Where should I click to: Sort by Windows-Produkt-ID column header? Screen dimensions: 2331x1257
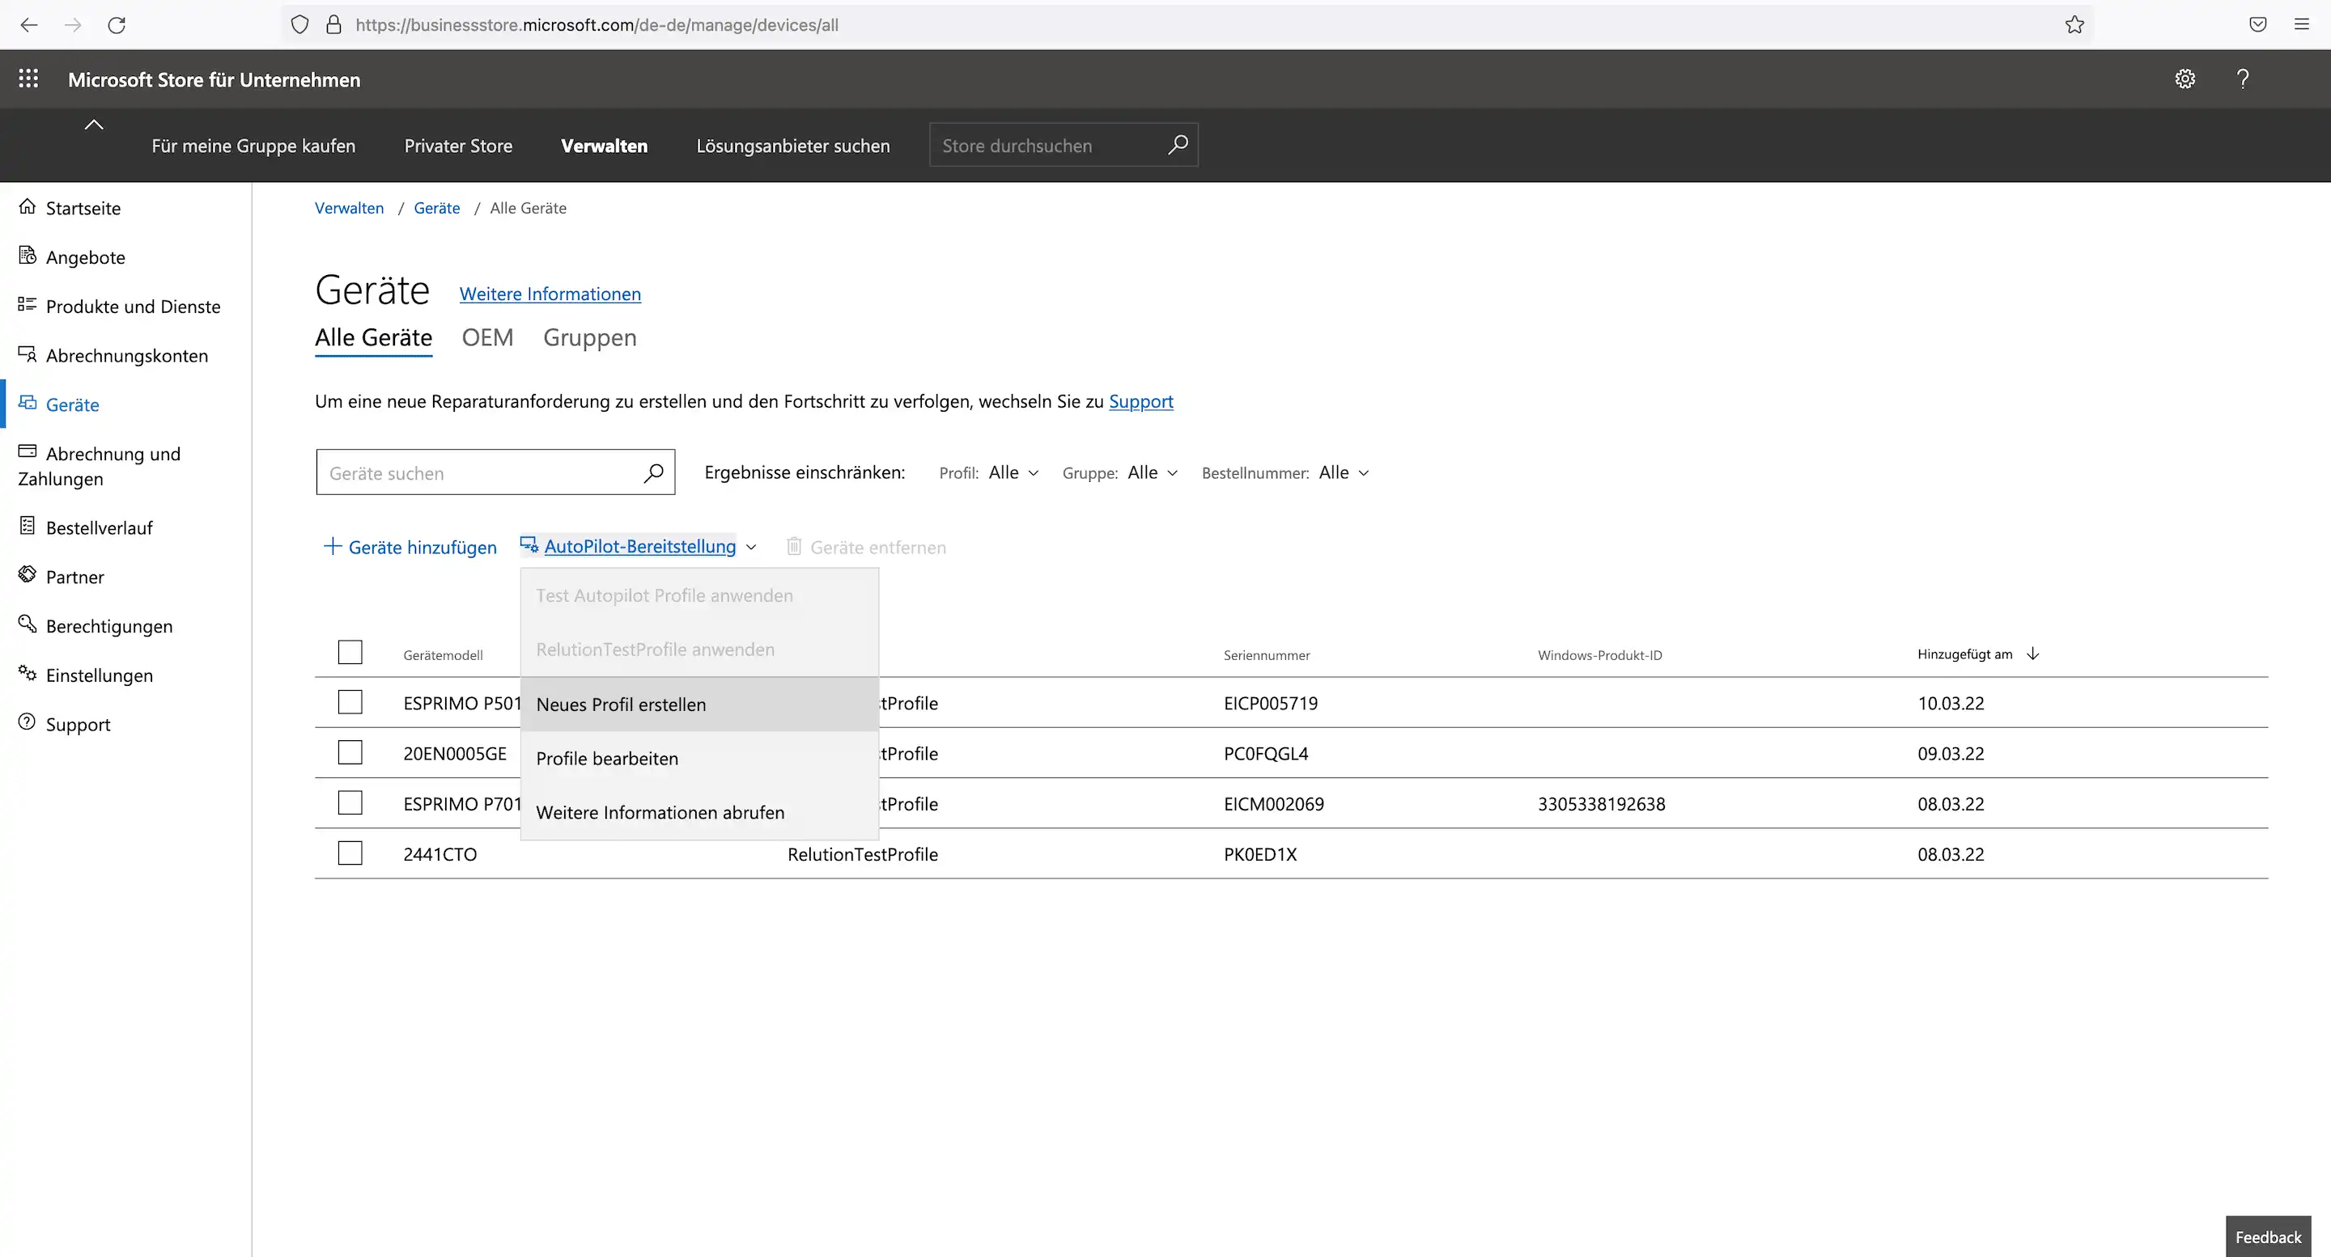pyautogui.click(x=1600, y=654)
